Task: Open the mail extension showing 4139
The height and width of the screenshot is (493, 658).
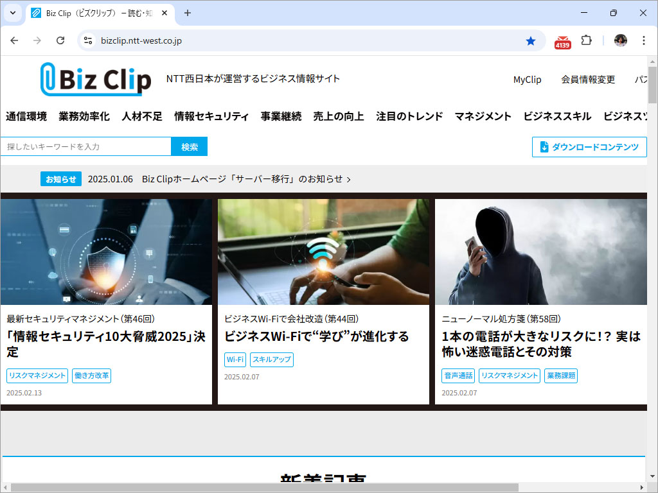Action: click(x=562, y=42)
